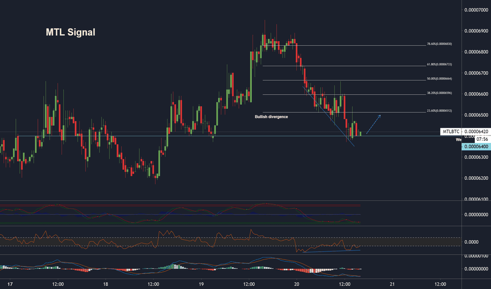Click date label 21 on the time axis
The image size is (491, 289).
pos(392,284)
